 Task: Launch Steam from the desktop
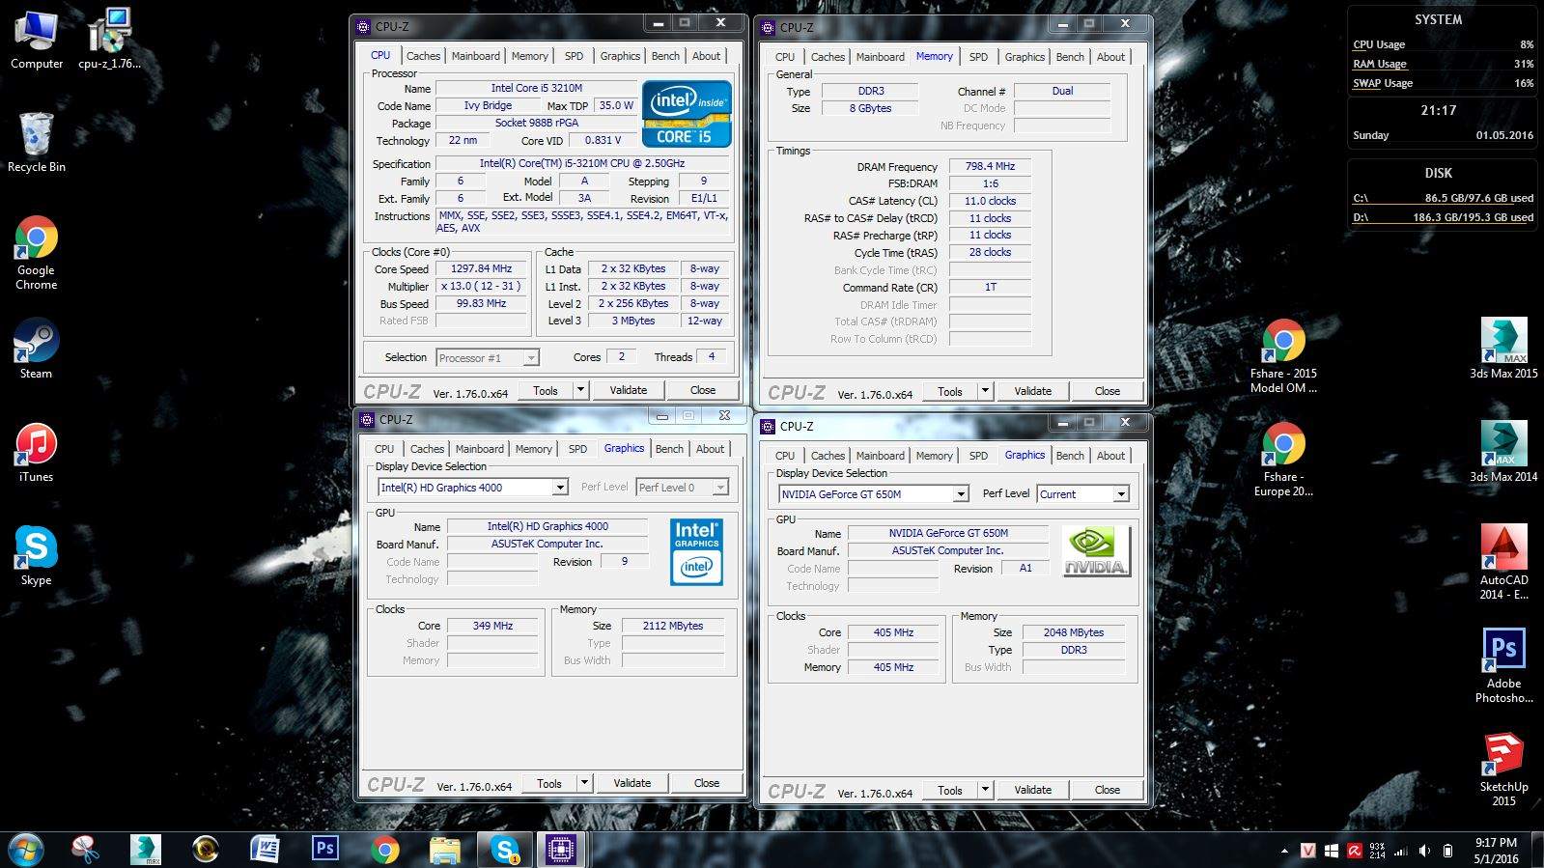tap(36, 349)
